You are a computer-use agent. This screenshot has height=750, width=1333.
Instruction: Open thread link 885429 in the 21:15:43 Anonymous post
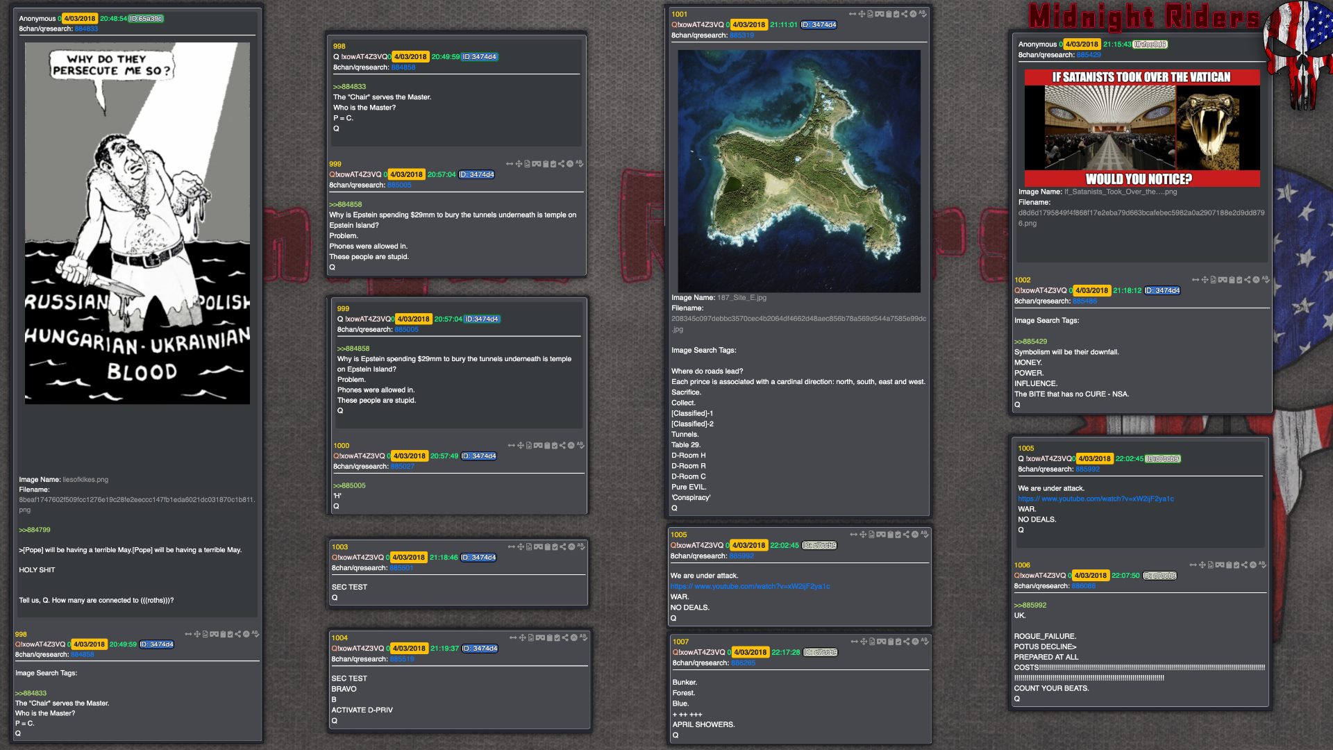(1089, 55)
